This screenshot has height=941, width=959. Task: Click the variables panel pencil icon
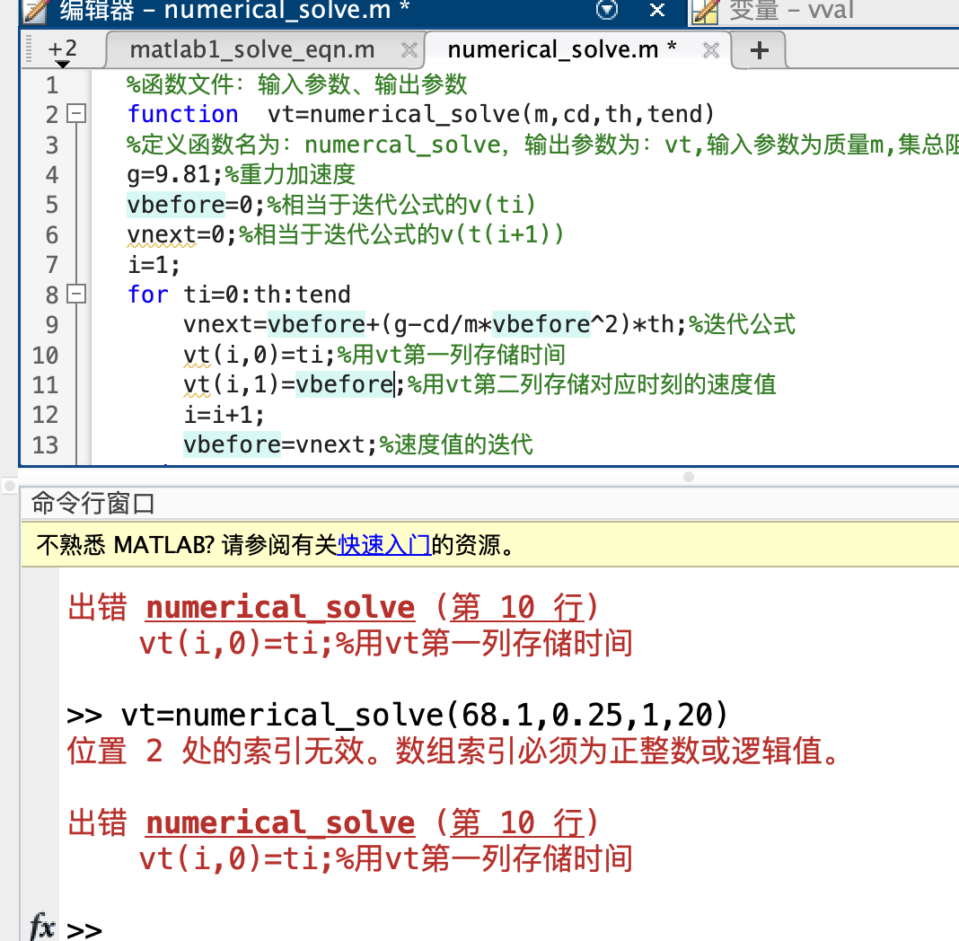point(705,11)
